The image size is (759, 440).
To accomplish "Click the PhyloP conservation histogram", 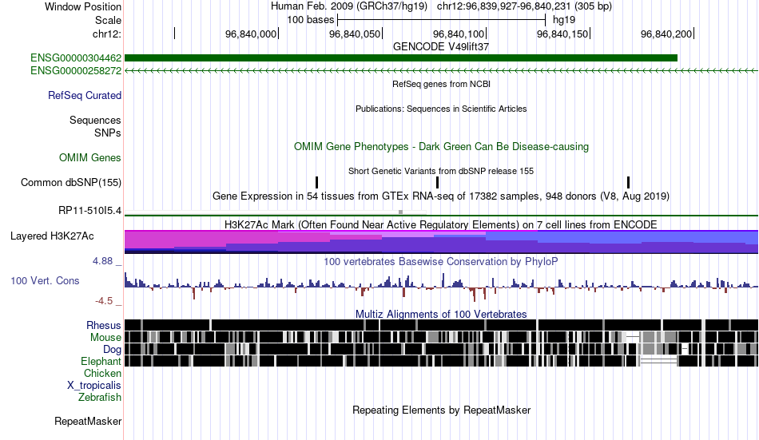I will [442, 287].
